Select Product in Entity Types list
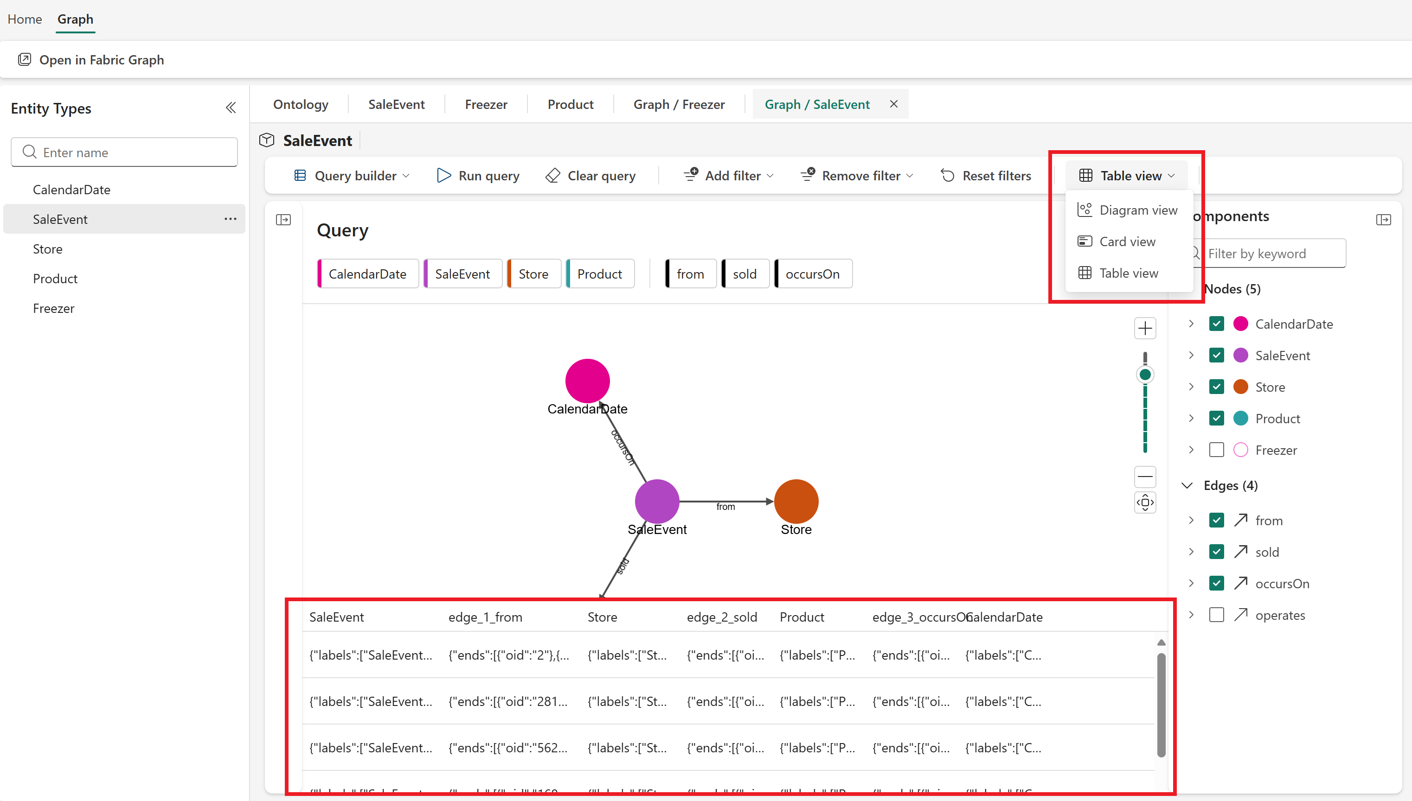The height and width of the screenshot is (801, 1412). pyautogui.click(x=55, y=279)
